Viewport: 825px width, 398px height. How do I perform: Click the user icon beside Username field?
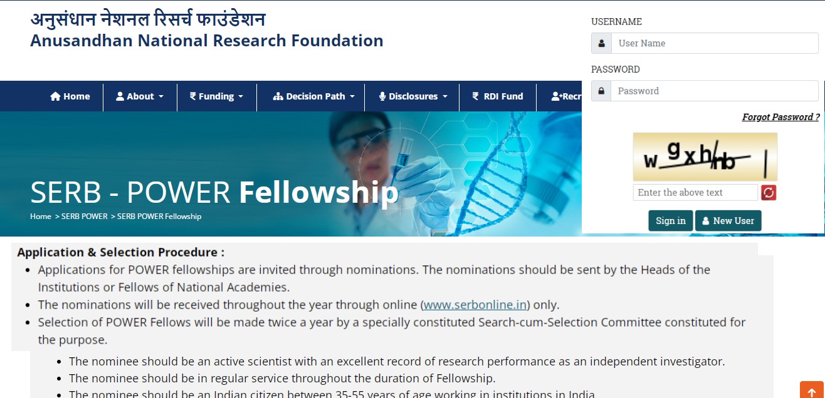tap(601, 44)
